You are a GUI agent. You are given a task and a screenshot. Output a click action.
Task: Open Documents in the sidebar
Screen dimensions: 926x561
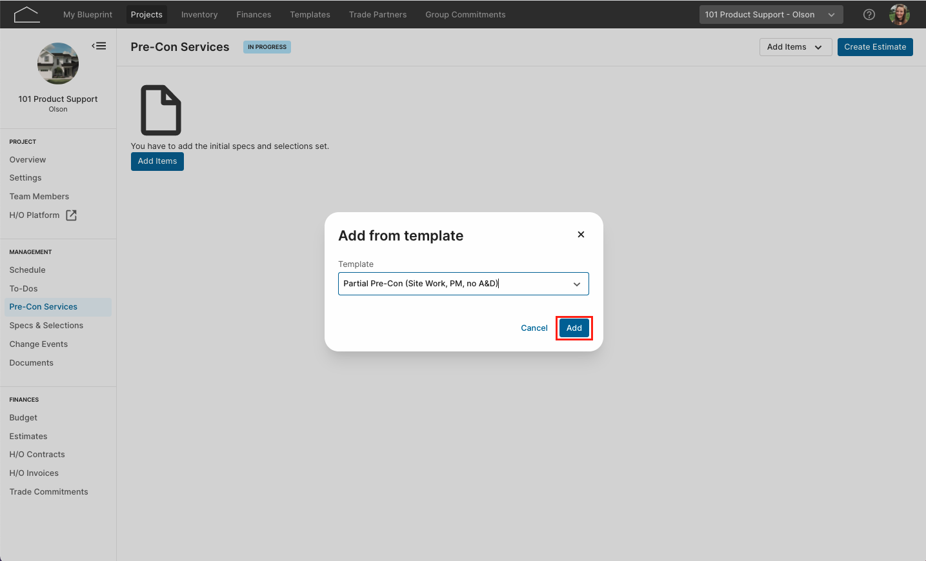(x=32, y=363)
